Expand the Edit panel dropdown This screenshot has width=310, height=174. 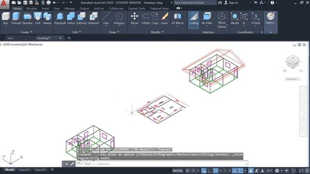(77, 32)
